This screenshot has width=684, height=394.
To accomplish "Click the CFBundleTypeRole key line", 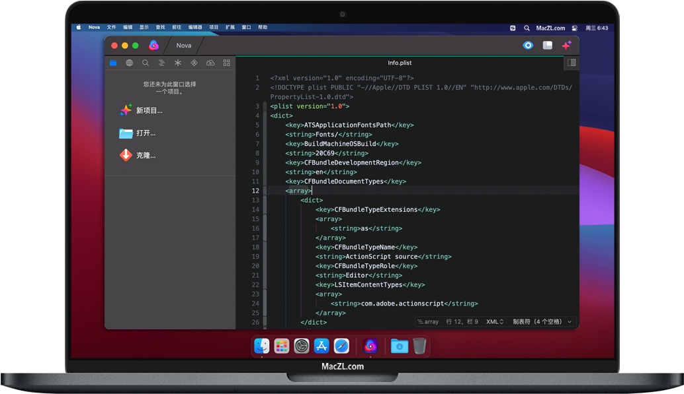I will (x=366, y=266).
